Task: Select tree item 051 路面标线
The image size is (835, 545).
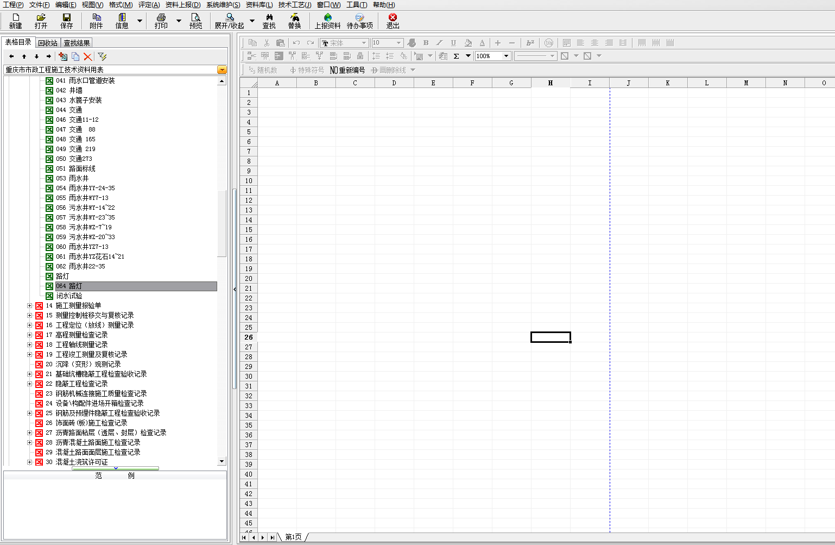Action: (x=82, y=169)
